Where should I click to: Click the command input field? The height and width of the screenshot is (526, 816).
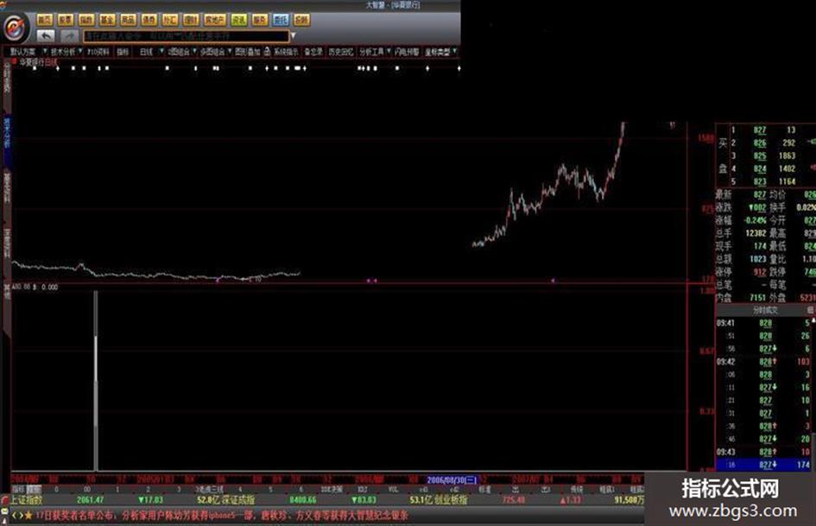pos(186,36)
